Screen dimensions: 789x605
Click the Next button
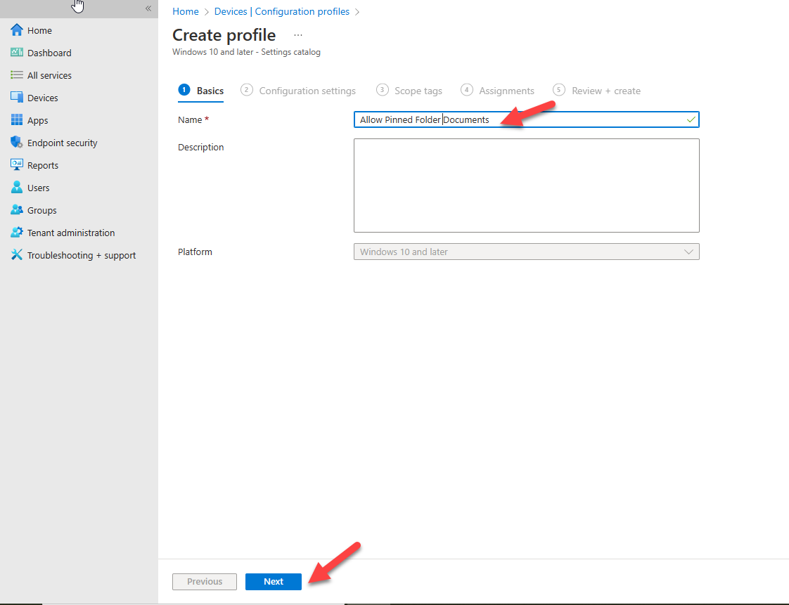[x=273, y=581]
